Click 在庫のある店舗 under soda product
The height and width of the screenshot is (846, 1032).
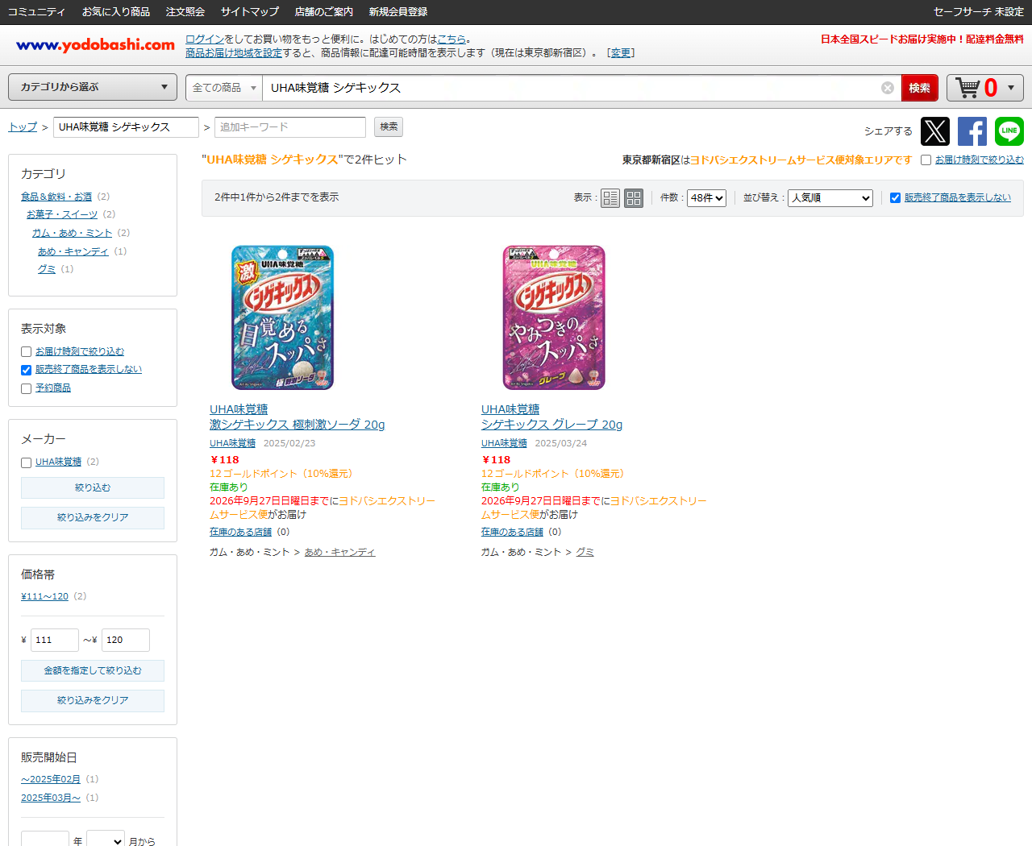(x=241, y=532)
